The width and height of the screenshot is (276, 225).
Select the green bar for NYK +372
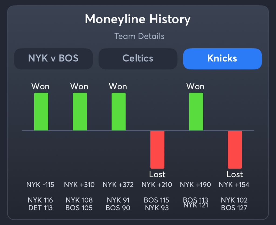tap(119, 112)
